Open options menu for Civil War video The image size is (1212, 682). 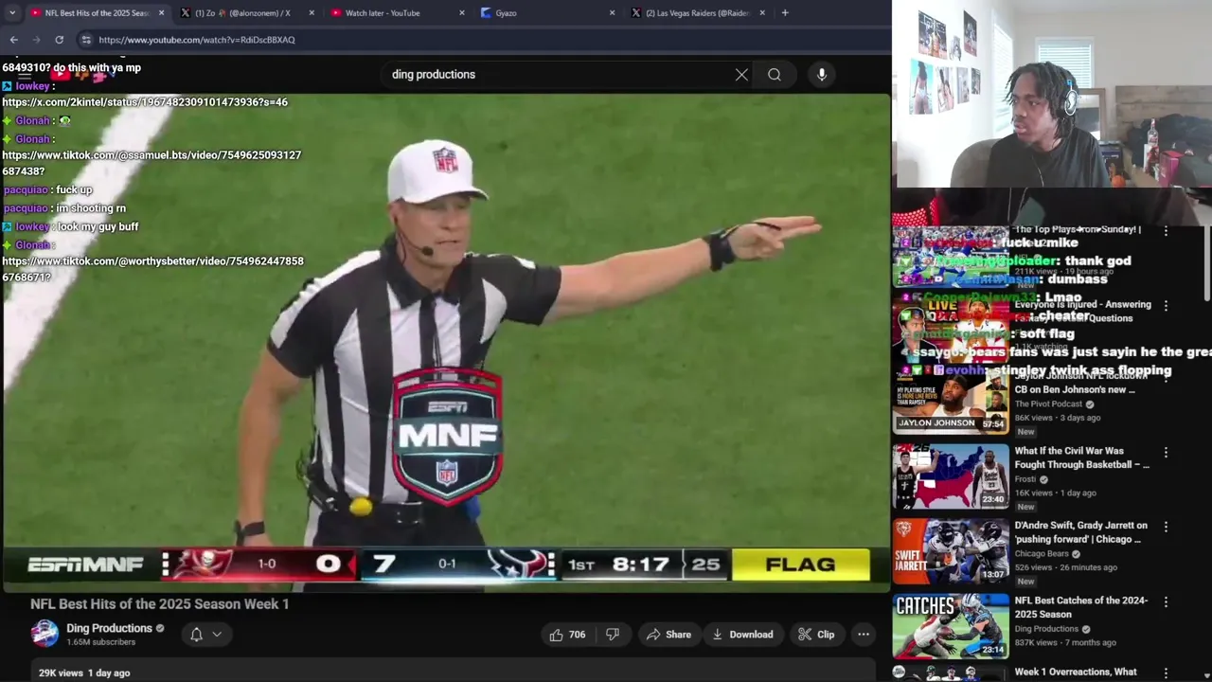[1166, 453]
